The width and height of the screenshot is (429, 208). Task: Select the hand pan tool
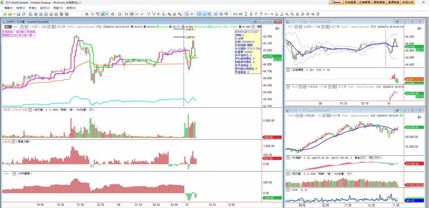coord(318,14)
